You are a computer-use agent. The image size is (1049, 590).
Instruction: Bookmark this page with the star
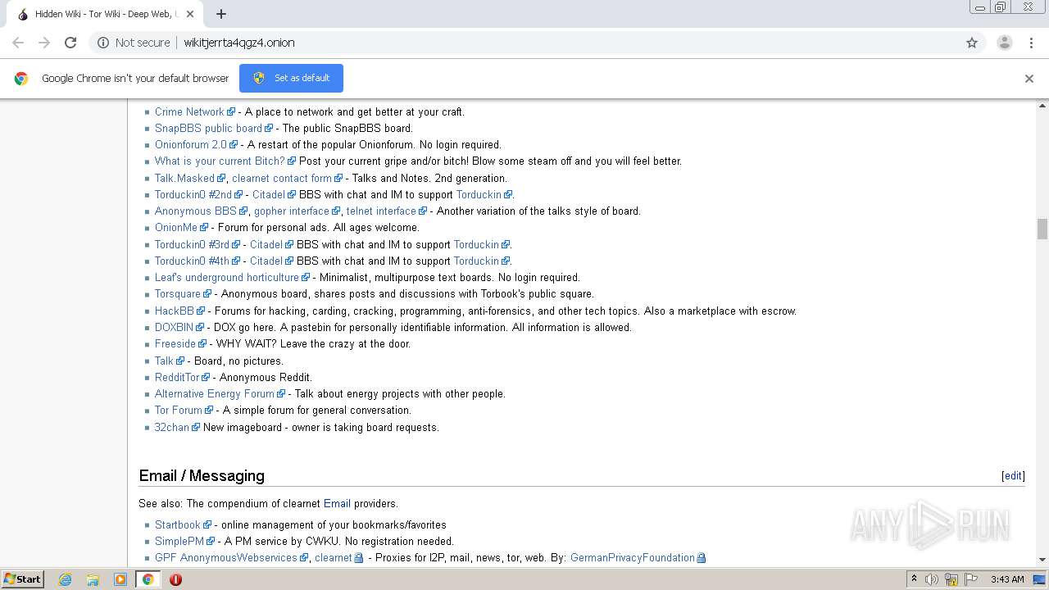click(x=972, y=43)
